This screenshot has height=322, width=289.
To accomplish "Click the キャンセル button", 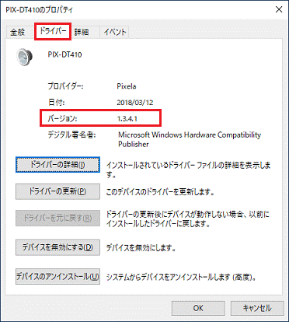I will [257, 308].
